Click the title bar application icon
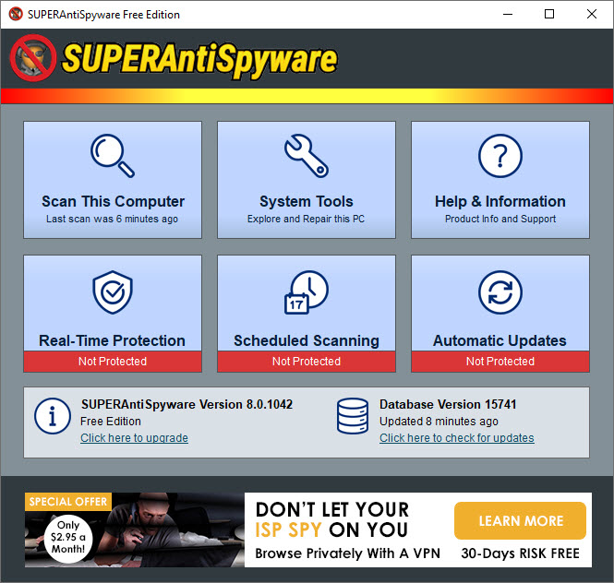Viewport: 614px width, 583px height. [16, 14]
